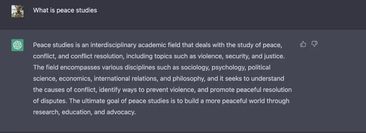Dislike the response with thumbs down

point(315,44)
